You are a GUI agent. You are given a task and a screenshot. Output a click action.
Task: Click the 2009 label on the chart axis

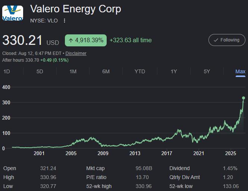point(103,153)
